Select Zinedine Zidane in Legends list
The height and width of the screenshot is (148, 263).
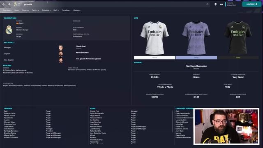tap(10, 133)
